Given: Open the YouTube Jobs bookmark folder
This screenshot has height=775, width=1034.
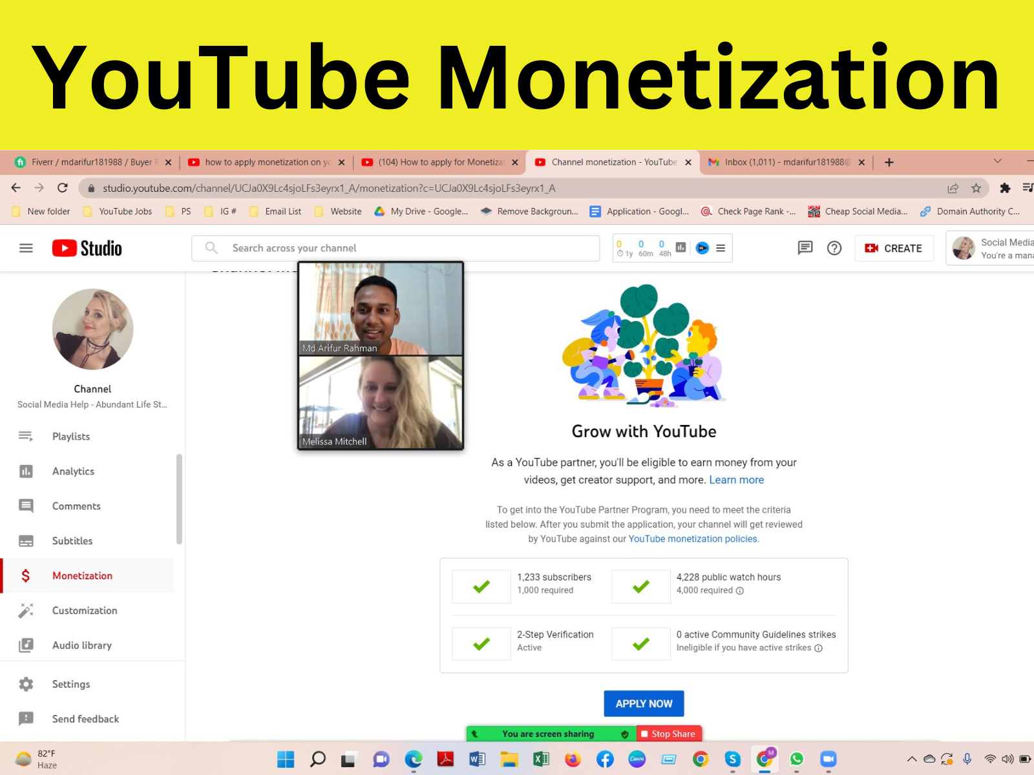Looking at the screenshot, I should coord(118,211).
